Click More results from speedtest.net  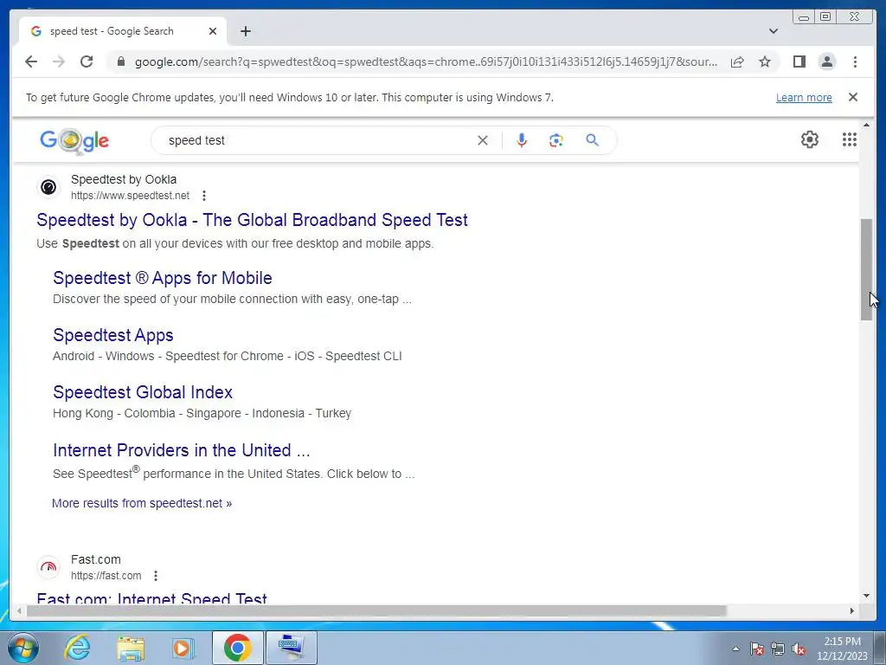(142, 503)
